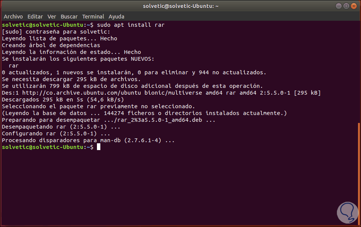The height and width of the screenshot is (227, 361).
Task: Click the indented package name 'rar'
Action: pos(14,66)
